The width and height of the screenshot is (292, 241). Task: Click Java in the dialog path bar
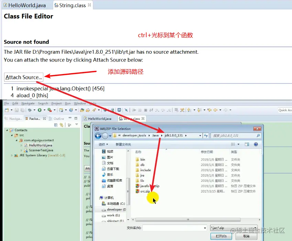pyautogui.click(x=155, y=136)
